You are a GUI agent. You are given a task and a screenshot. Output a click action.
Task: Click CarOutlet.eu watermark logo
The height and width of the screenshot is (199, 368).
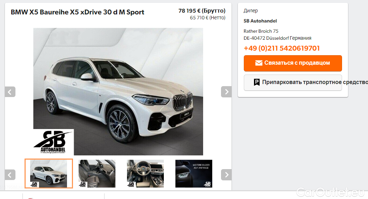(330, 192)
